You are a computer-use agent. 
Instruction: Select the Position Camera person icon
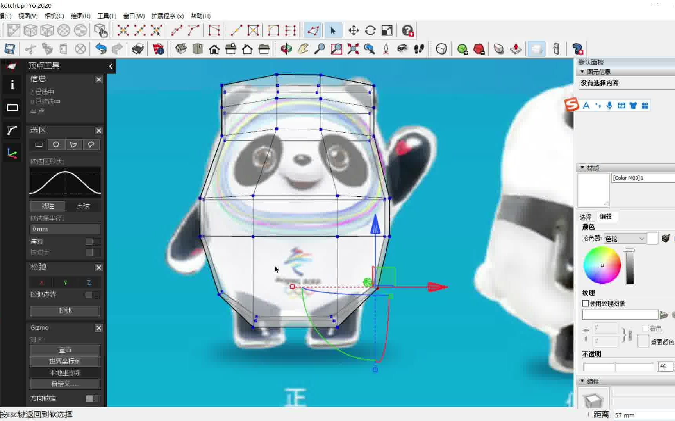click(386, 49)
